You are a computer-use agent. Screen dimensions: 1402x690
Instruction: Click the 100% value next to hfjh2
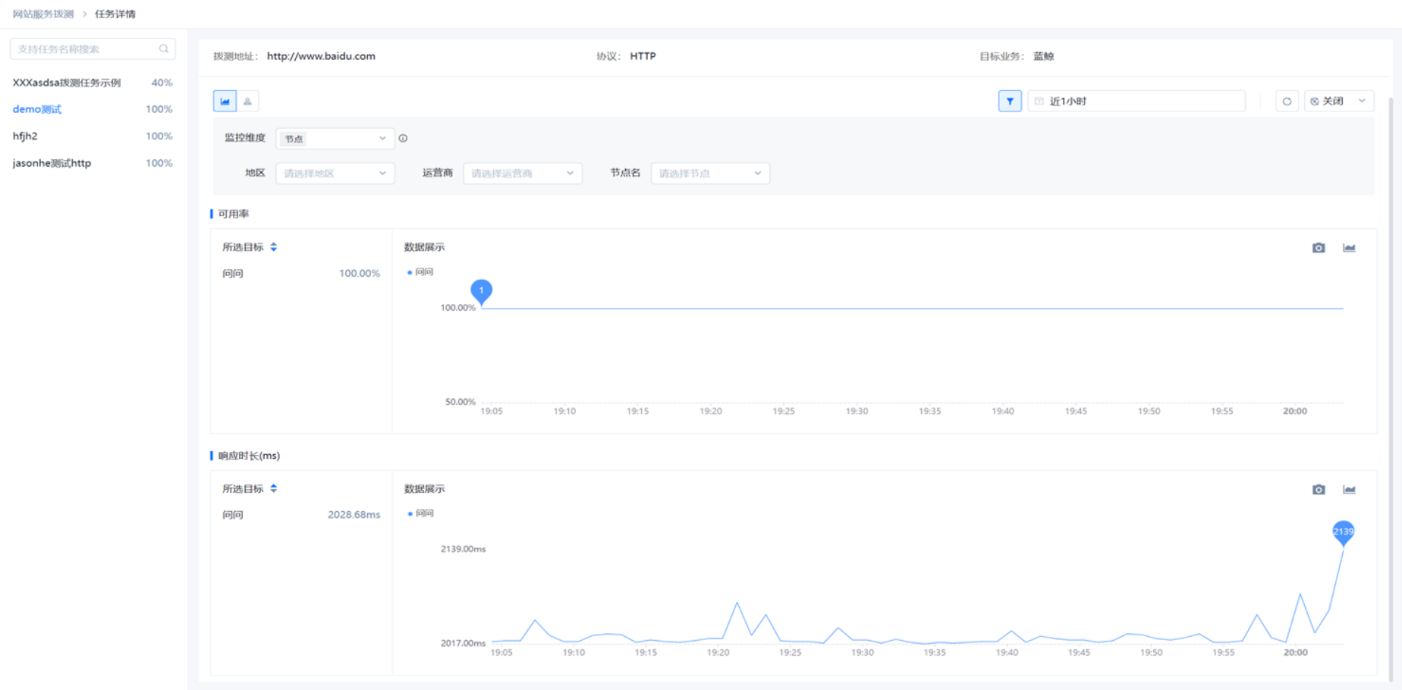click(x=159, y=136)
